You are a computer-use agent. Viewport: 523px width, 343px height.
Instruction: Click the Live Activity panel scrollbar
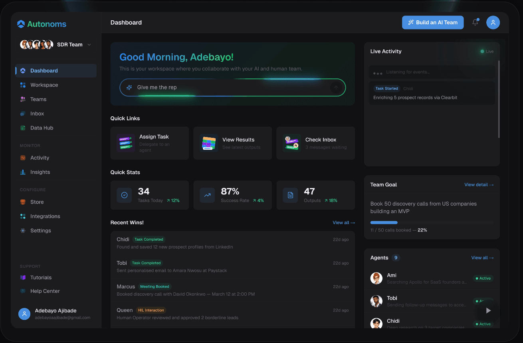[499, 99]
